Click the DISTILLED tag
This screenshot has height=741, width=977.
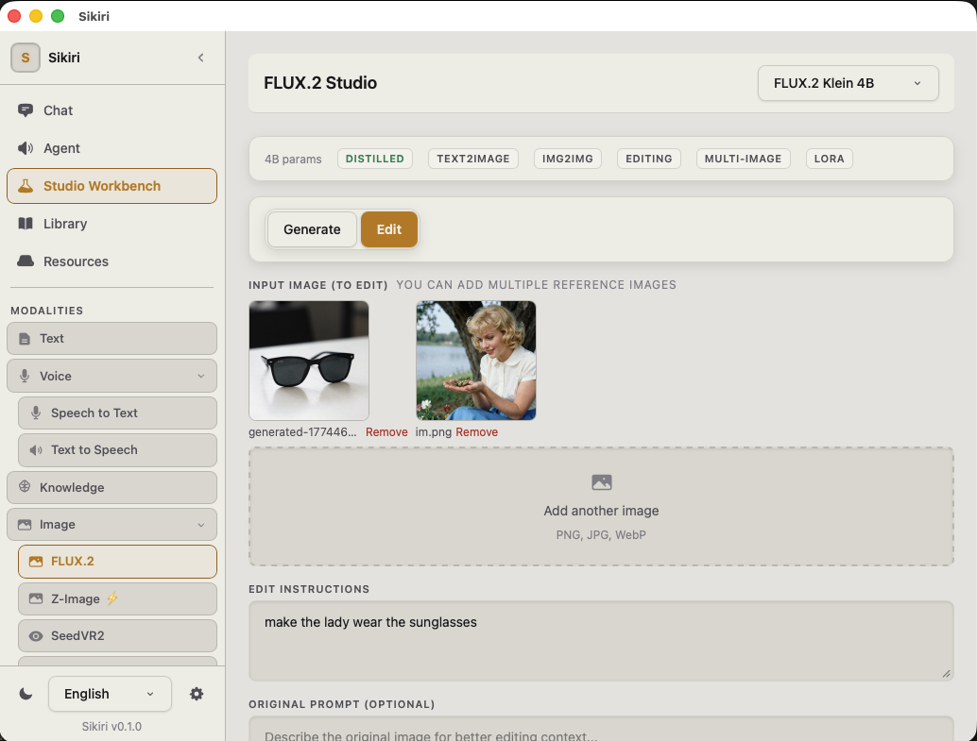point(375,159)
